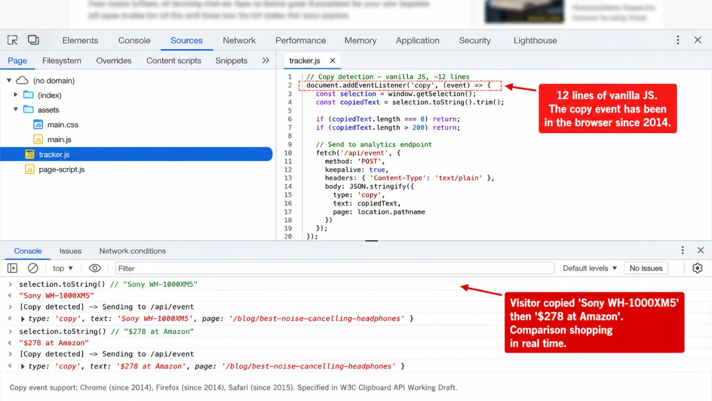The height and width of the screenshot is (401, 712).
Task: Click 'keepalive: true' code line
Action: click(357, 170)
